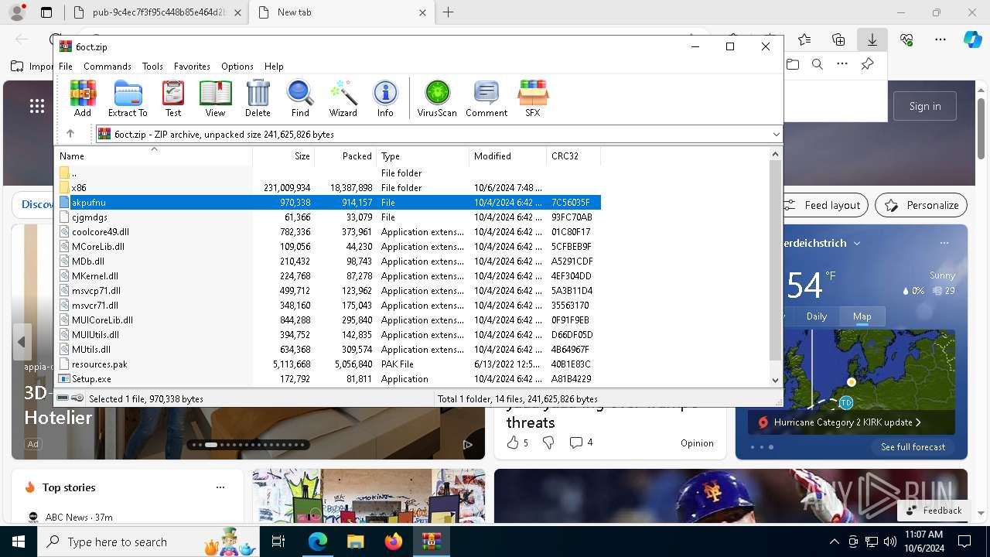This screenshot has width=990, height=557.
Task: Go up one folder level arrow
Action: click(70, 134)
